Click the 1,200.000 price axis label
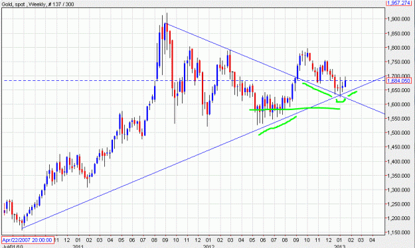 (399, 218)
